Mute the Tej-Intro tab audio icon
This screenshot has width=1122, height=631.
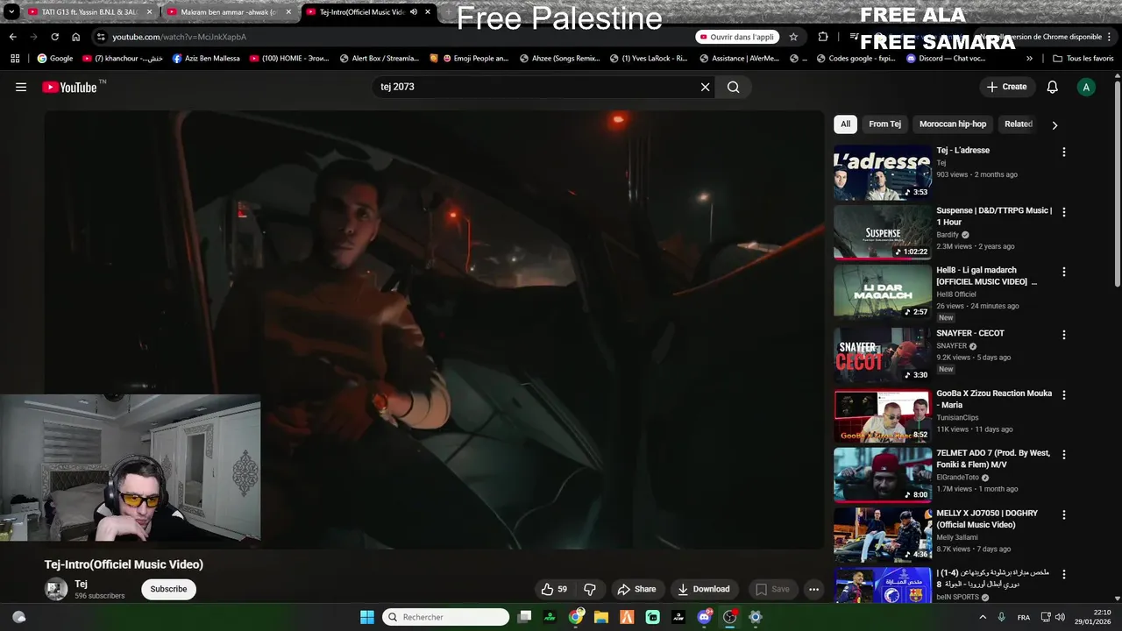[x=413, y=12]
